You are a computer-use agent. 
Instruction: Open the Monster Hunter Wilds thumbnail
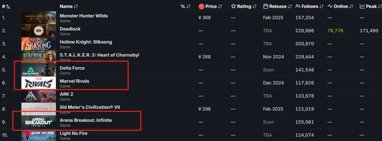pos(39,18)
